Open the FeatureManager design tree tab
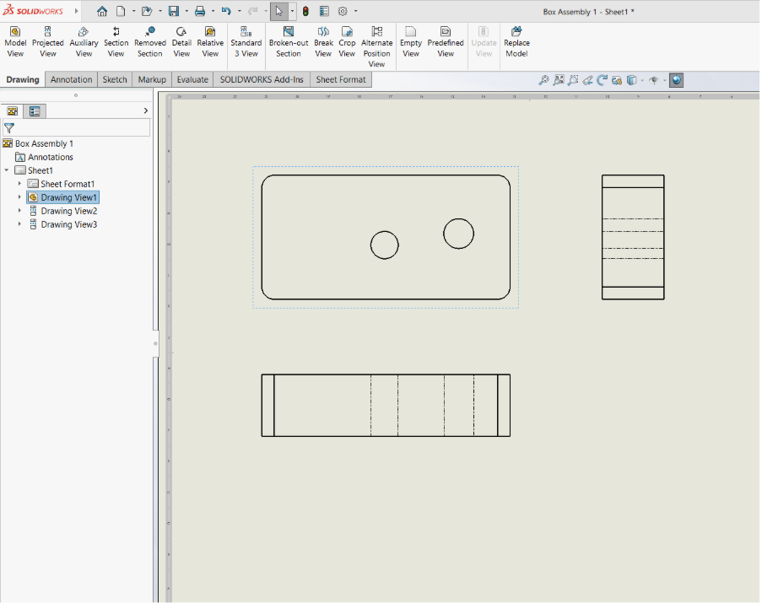Viewport: 762px width, 603px height. point(13,111)
